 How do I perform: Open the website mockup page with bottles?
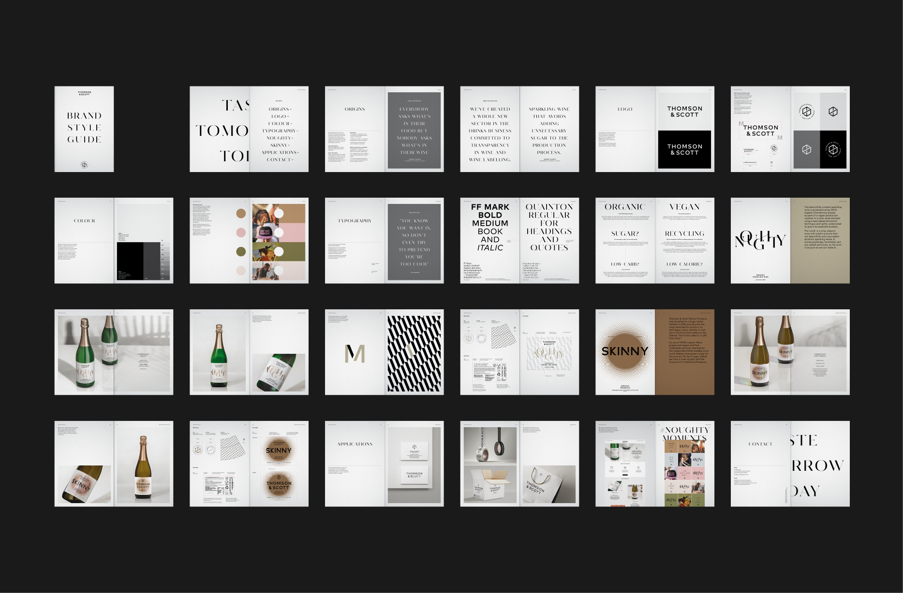[x=625, y=464]
